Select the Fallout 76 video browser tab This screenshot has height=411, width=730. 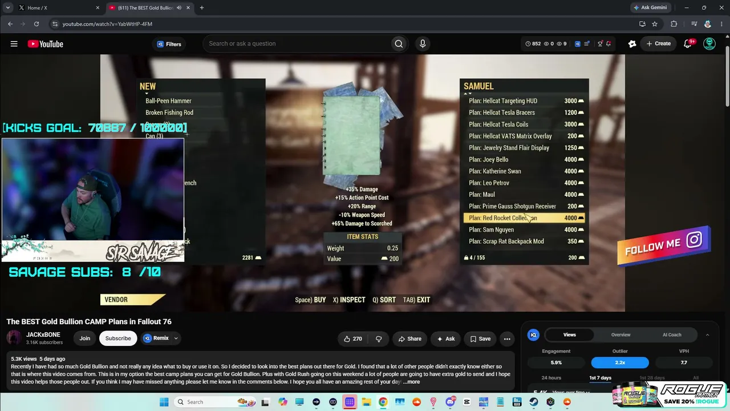pos(150,8)
